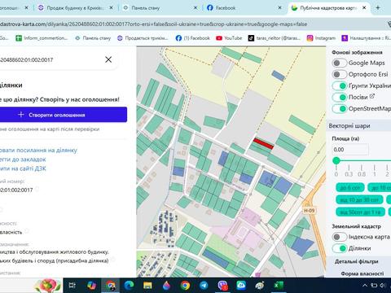Open Microsoft Copilot taskbar icon

pyautogui.click(x=91, y=286)
